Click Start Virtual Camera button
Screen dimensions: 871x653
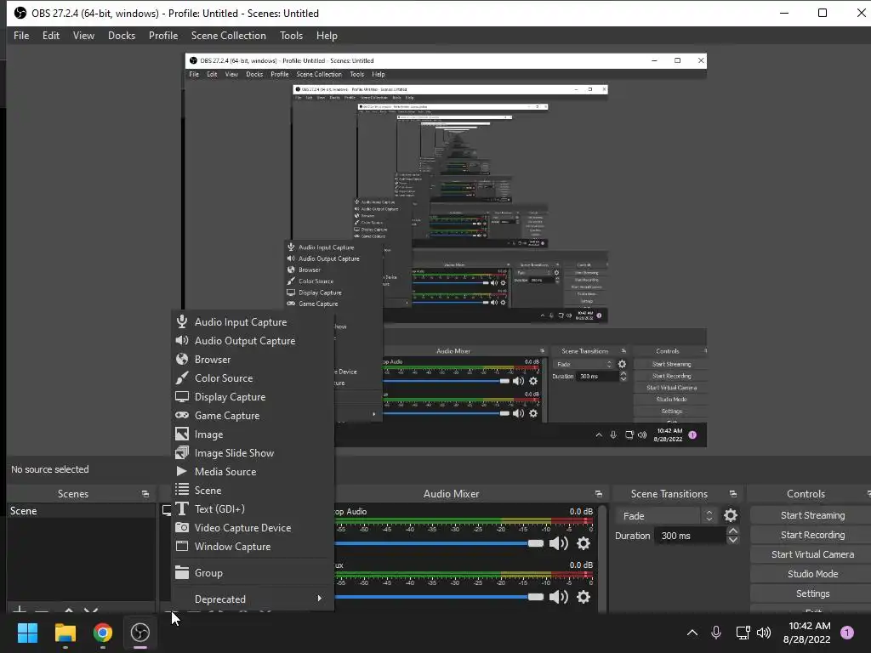pos(812,554)
